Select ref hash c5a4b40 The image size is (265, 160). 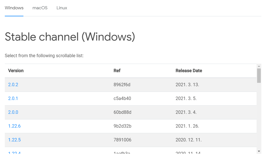tap(122, 99)
